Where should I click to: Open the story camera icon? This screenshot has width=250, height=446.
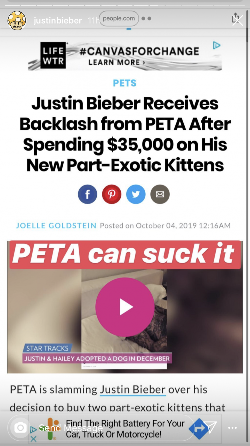point(20,428)
